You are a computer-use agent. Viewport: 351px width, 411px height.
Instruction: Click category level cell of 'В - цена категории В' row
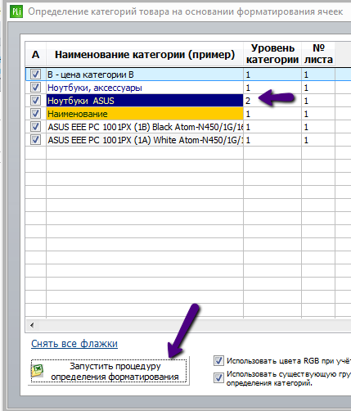click(x=272, y=75)
